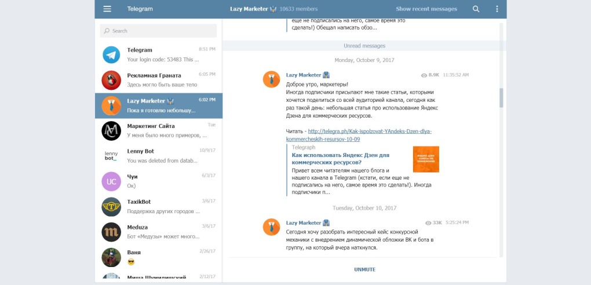Open article title Как использовать Яндекс Дзен

click(x=340, y=159)
